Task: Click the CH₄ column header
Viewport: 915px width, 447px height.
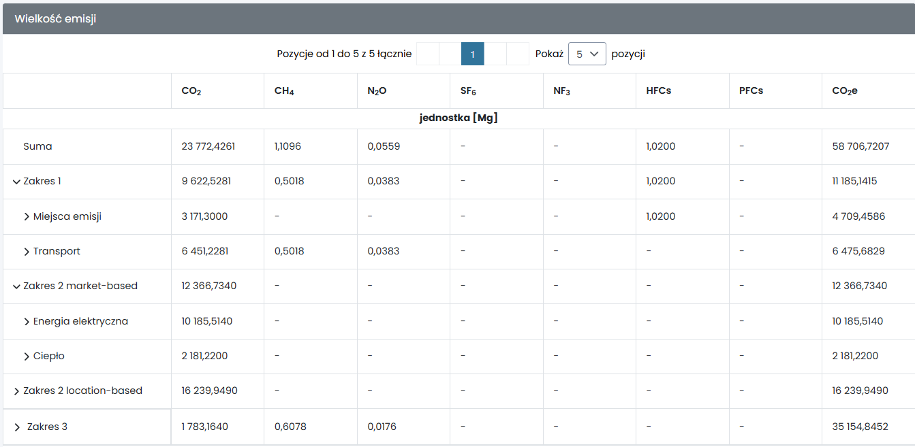Action: click(x=284, y=91)
